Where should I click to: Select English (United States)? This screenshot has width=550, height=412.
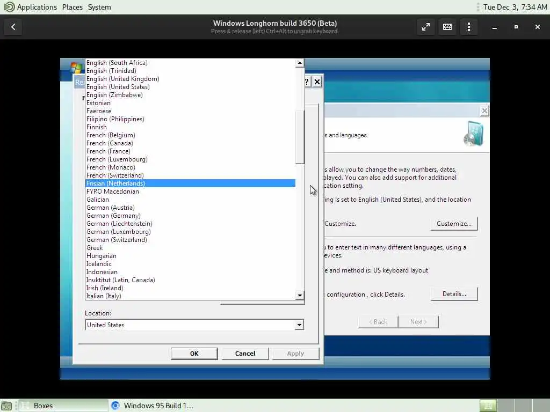point(191,87)
